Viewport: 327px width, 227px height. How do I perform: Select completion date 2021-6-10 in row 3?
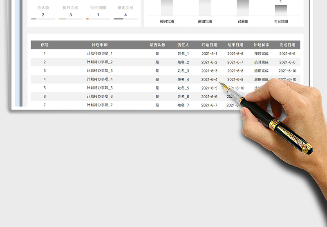pos(287,71)
